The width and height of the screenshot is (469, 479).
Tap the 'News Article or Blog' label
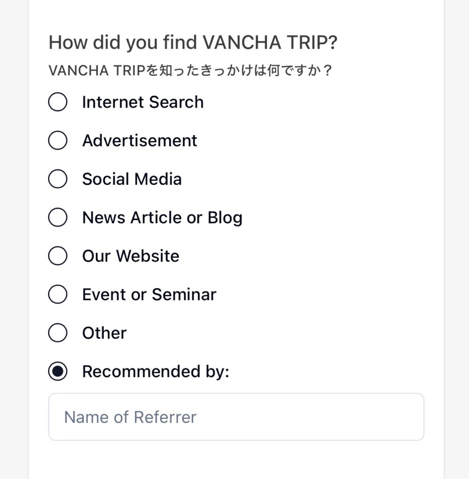point(162,218)
